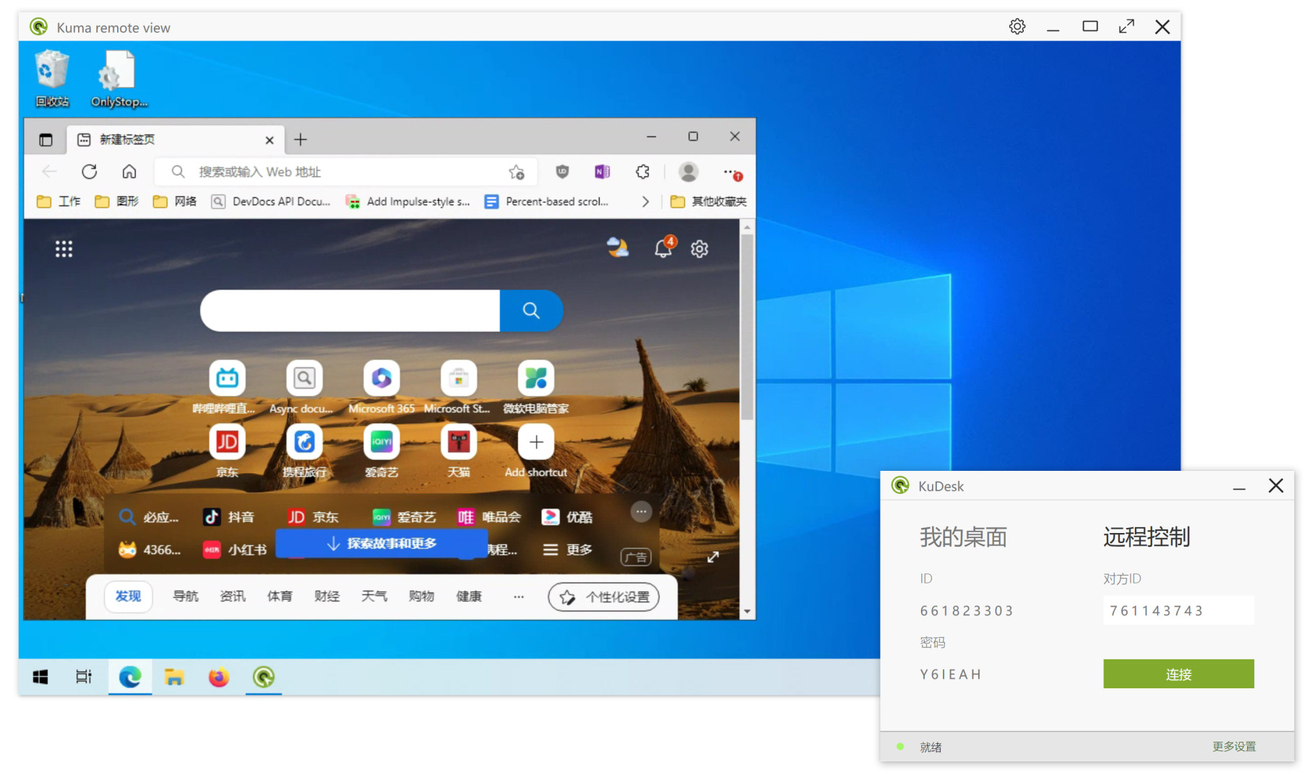Go to Edge home page
This screenshot has width=1312, height=780.
tap(129, 172)
